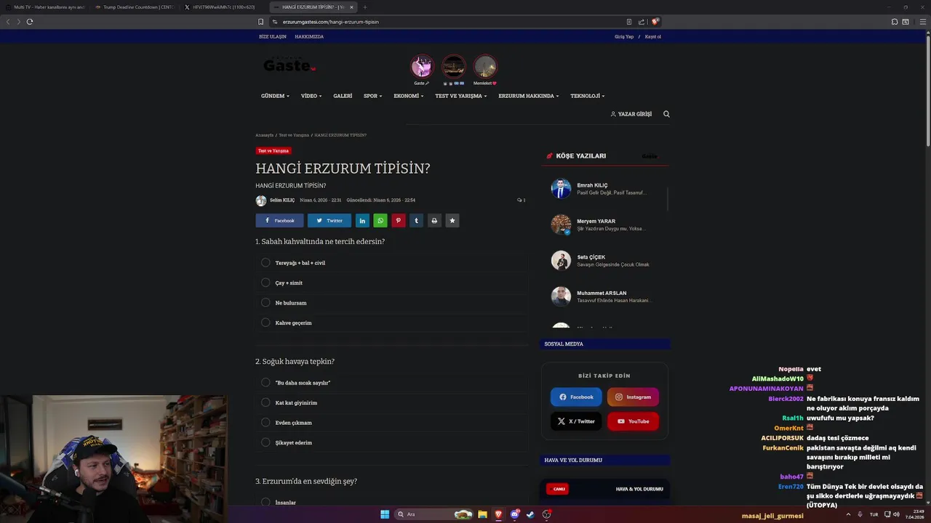Follow on YouTube social button
This screenshot has height=523, width=931.
[x=633, y=421]
